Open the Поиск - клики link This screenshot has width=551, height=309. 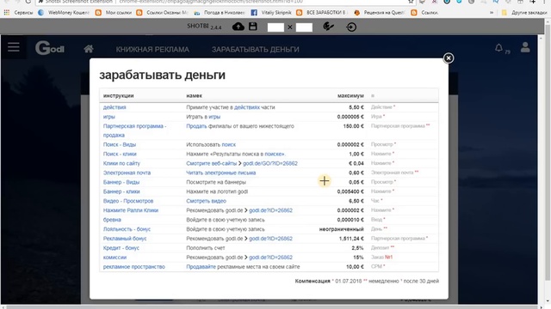(120, 154)
